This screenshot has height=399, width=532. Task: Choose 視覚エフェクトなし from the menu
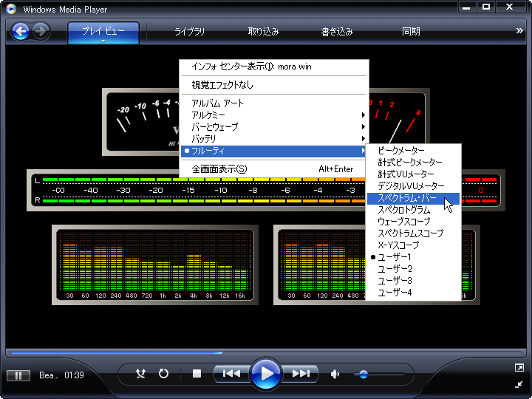tap(274, 85)
